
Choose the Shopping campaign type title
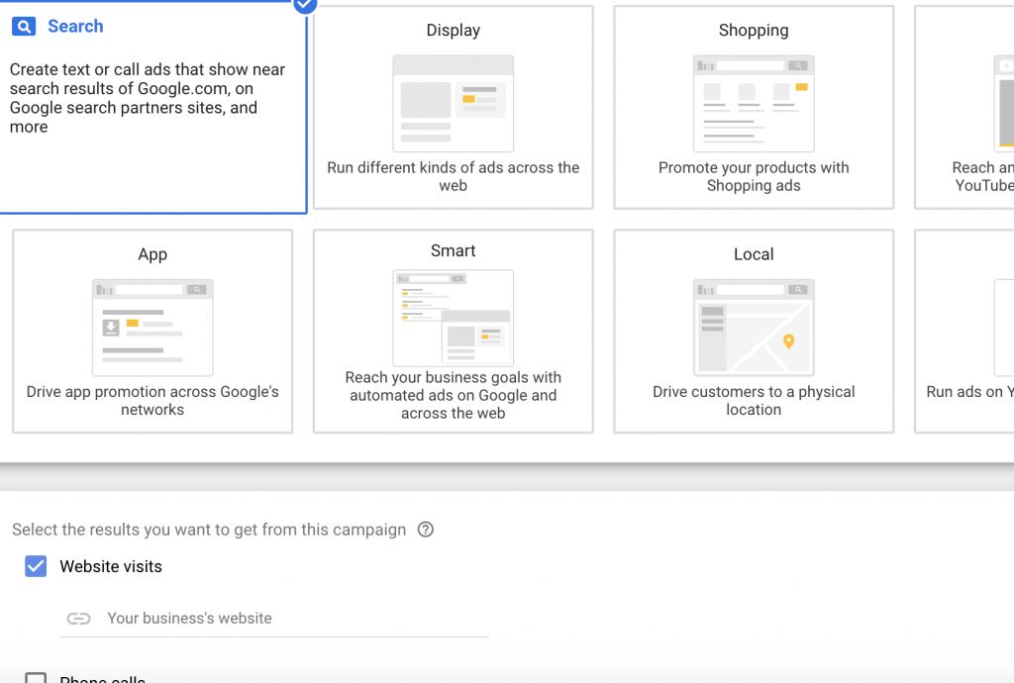pyautogui.click(x=753, y=31)
